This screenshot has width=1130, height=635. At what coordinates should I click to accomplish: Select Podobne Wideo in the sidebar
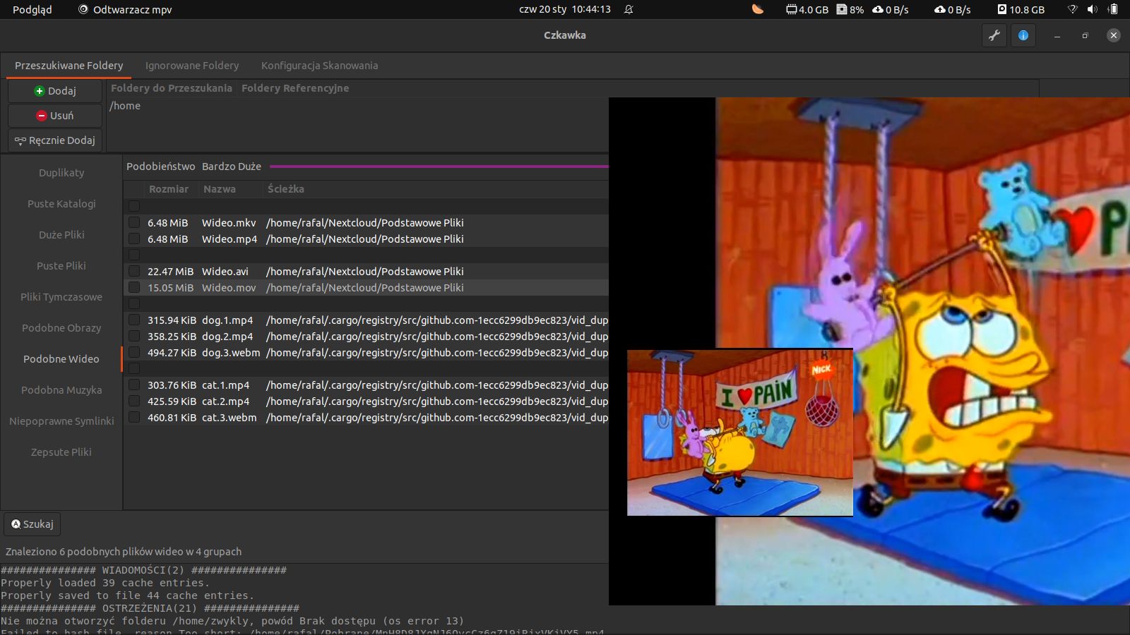(x=61, y=359)
